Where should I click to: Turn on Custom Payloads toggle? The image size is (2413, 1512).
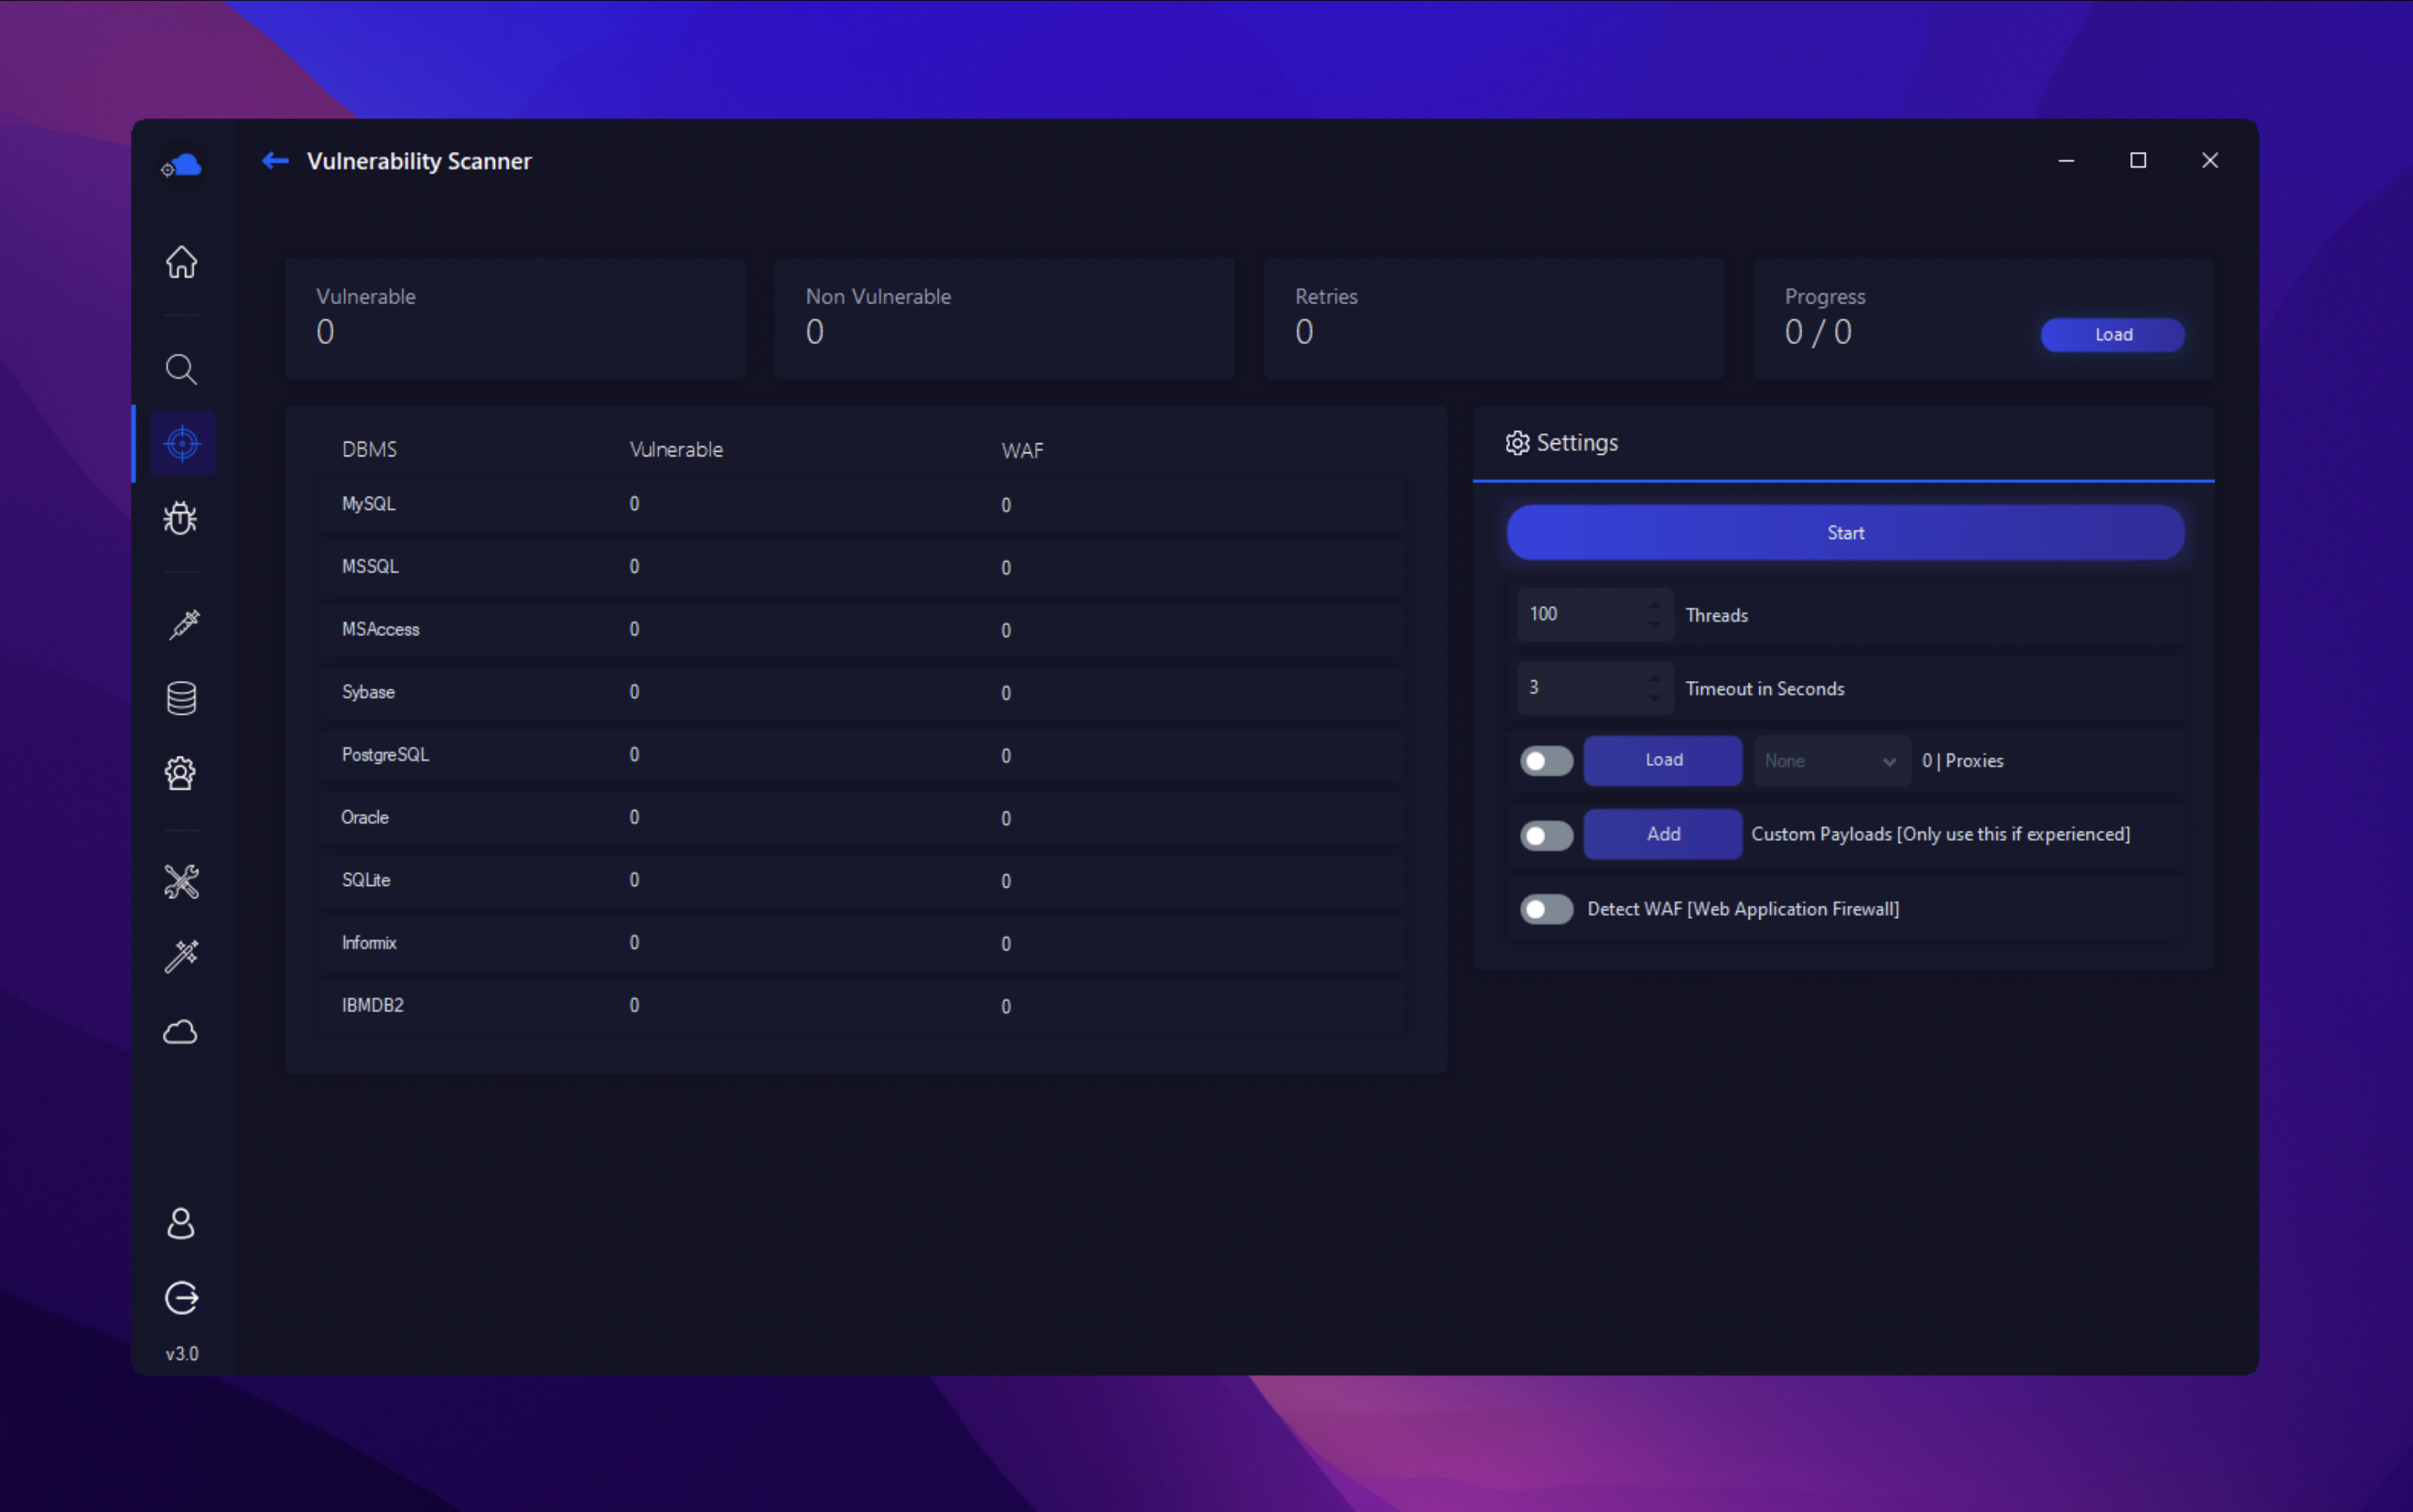(x=1546, y=835)
